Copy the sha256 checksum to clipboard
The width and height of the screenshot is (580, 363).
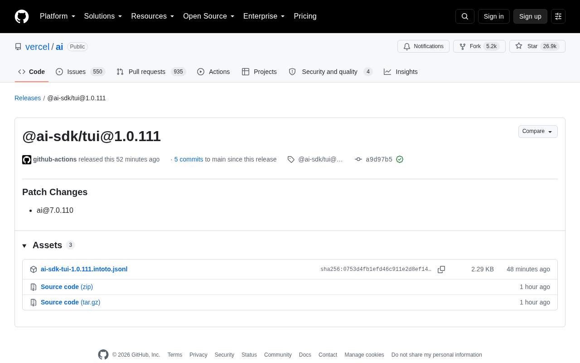[x=441, y=270]
